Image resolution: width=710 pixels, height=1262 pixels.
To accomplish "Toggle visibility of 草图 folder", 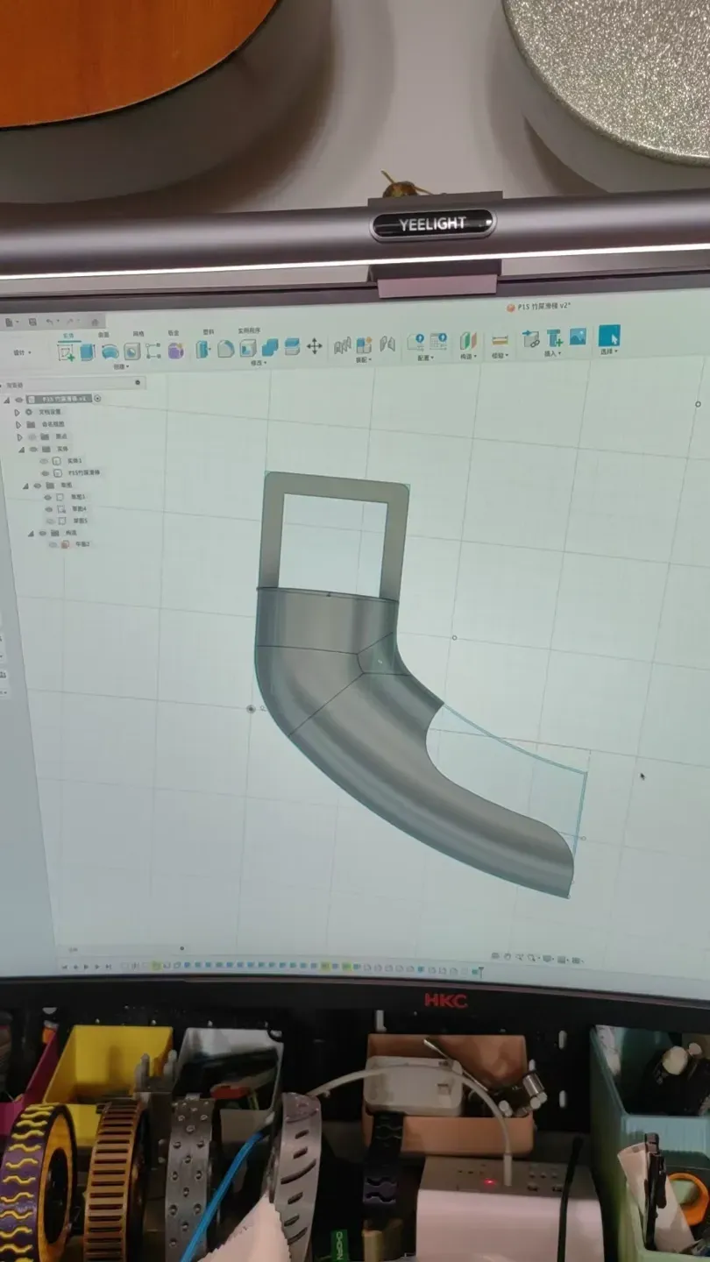I will point(38,486).
